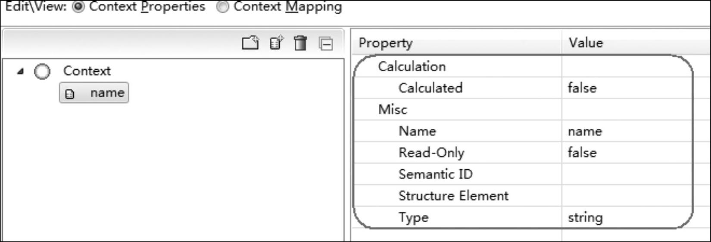Click the Context root node circle icon

point(42,71)
